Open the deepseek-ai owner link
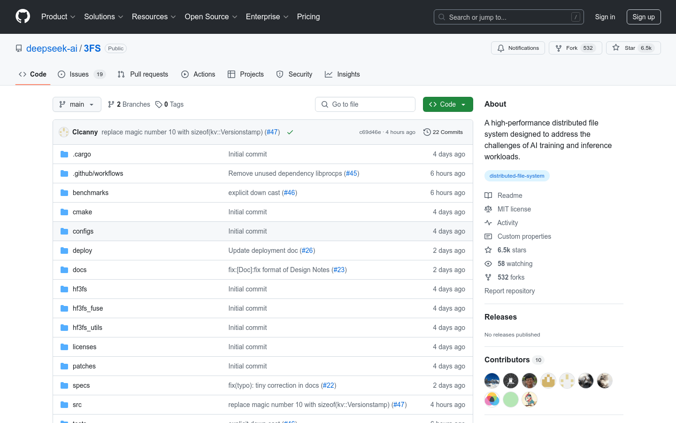The image size is (676, 423). click(x=52, y=48)
